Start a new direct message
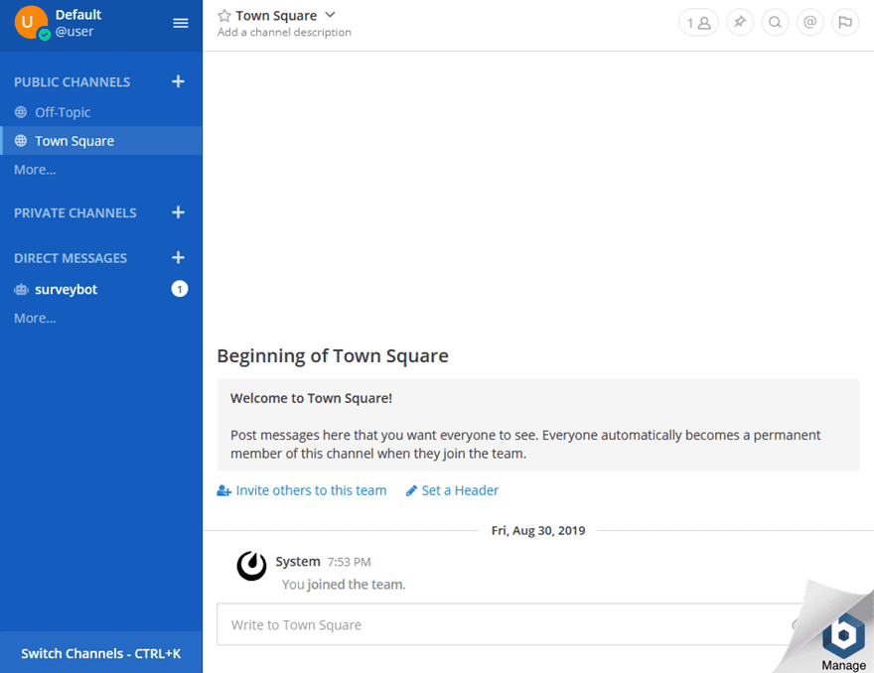 click(x=178, y=257)
